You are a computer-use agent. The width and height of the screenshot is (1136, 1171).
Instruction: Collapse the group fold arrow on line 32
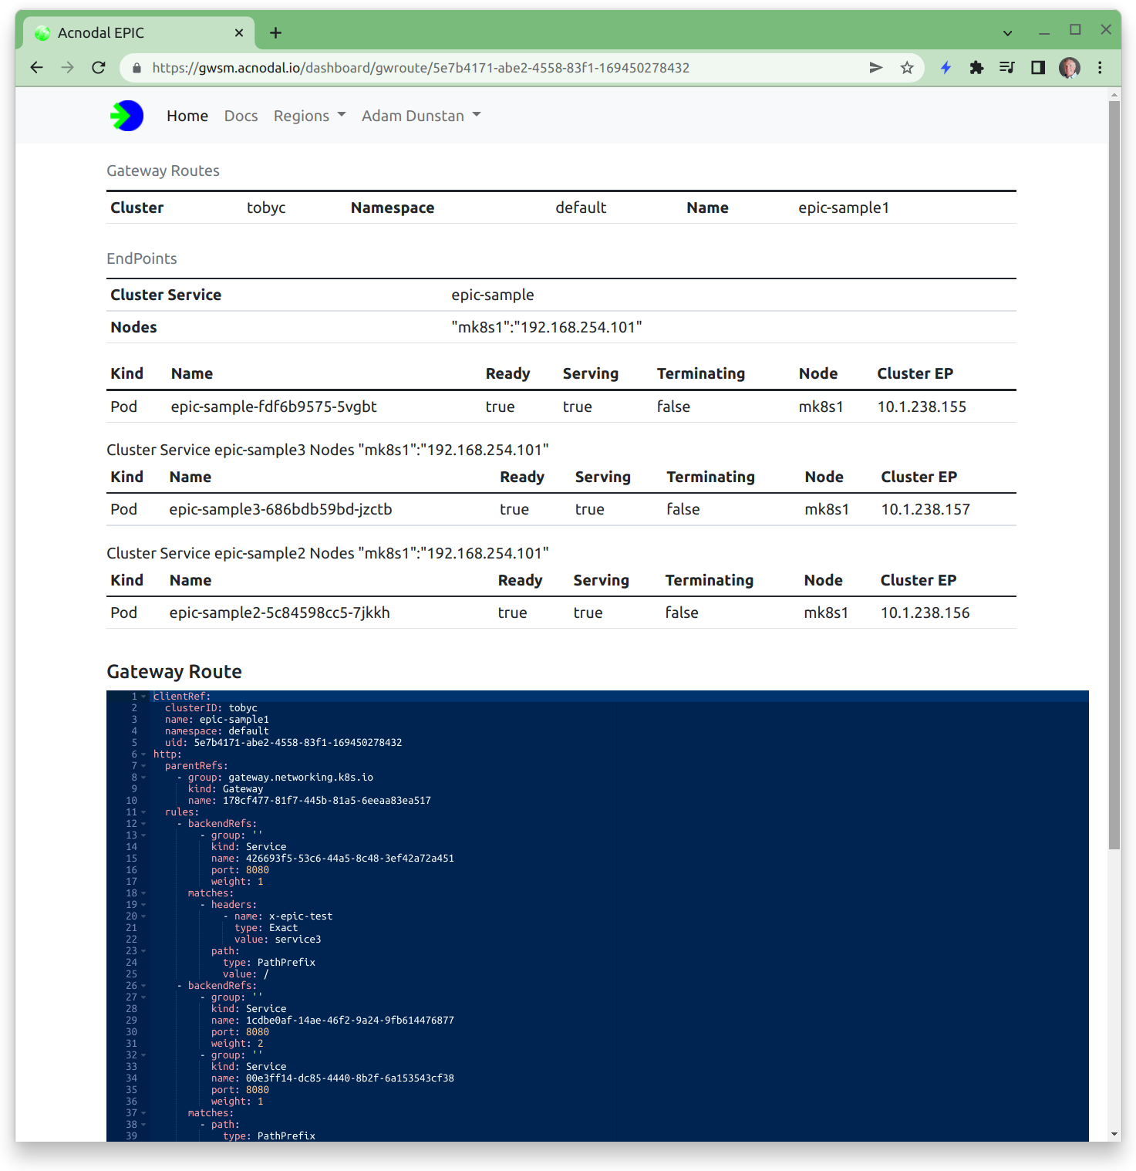click(143, 1055)
